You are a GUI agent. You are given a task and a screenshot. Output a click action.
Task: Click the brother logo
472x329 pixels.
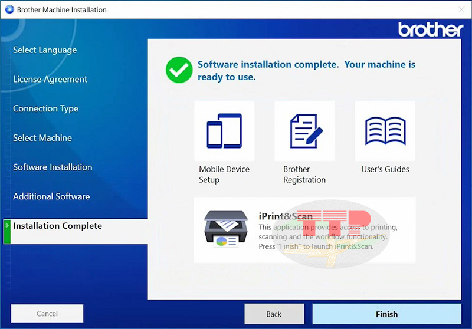pyautogui.click(x=431, y=29)
